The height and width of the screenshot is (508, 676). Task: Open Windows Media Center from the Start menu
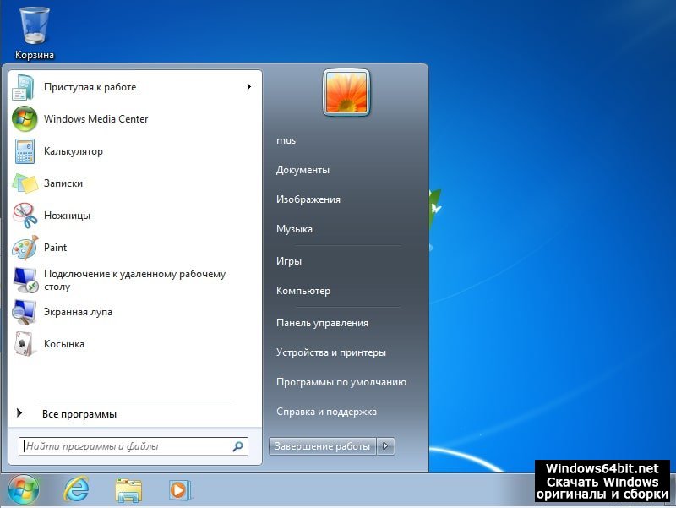95,119
